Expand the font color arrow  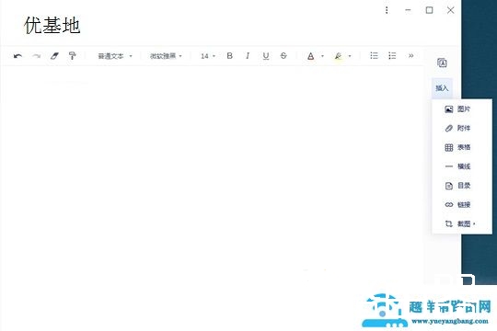tap(322, 56)
